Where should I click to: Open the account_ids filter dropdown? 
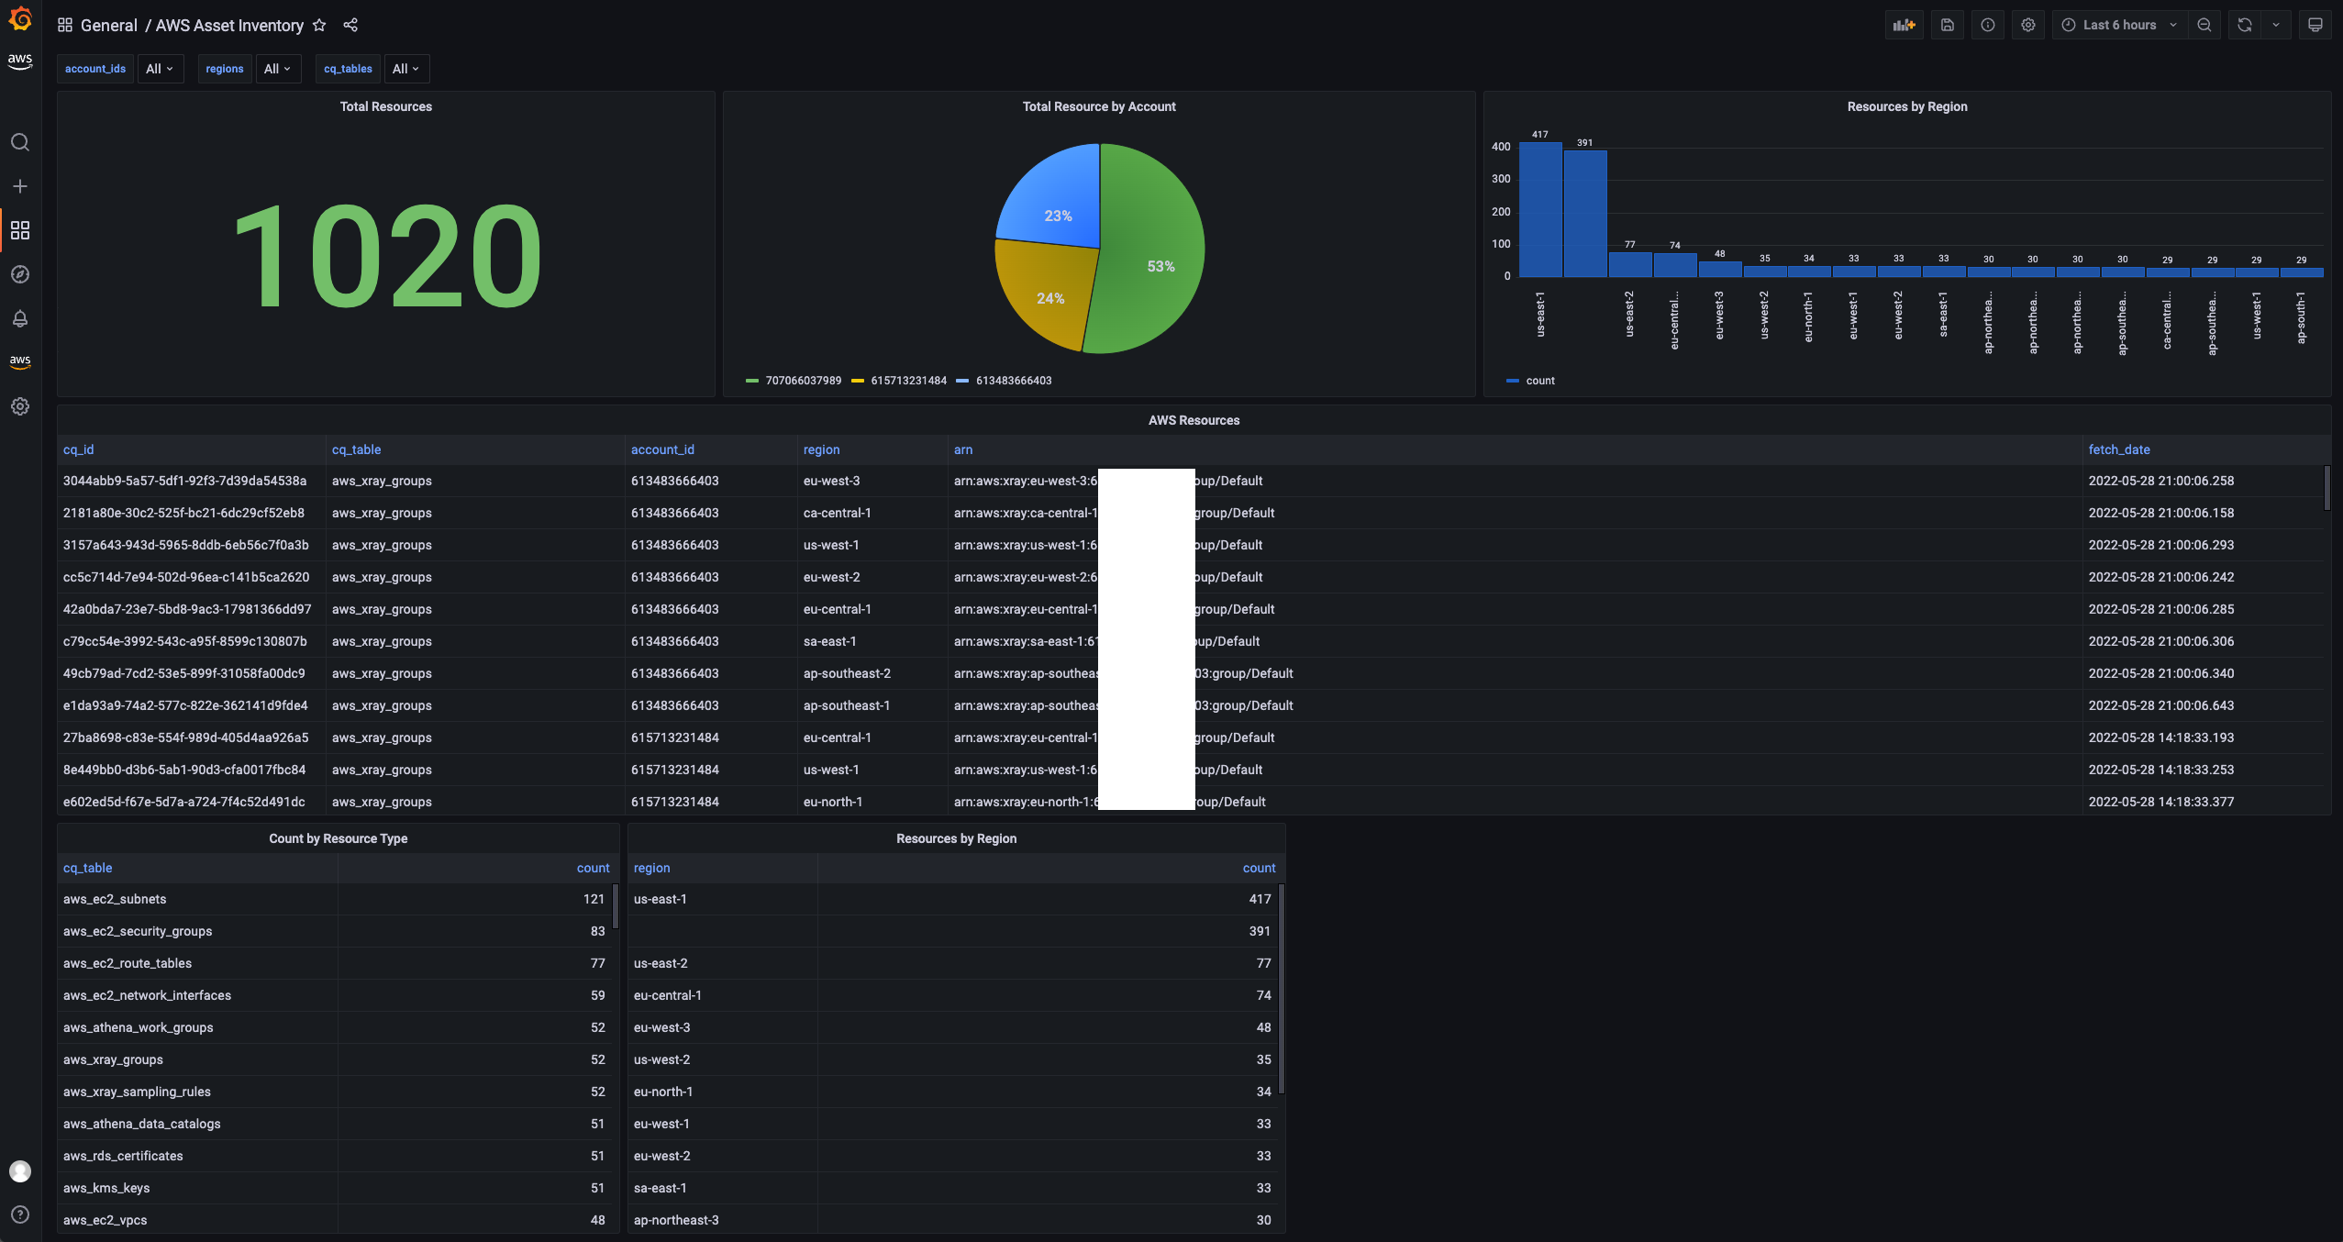click(161, 69)
